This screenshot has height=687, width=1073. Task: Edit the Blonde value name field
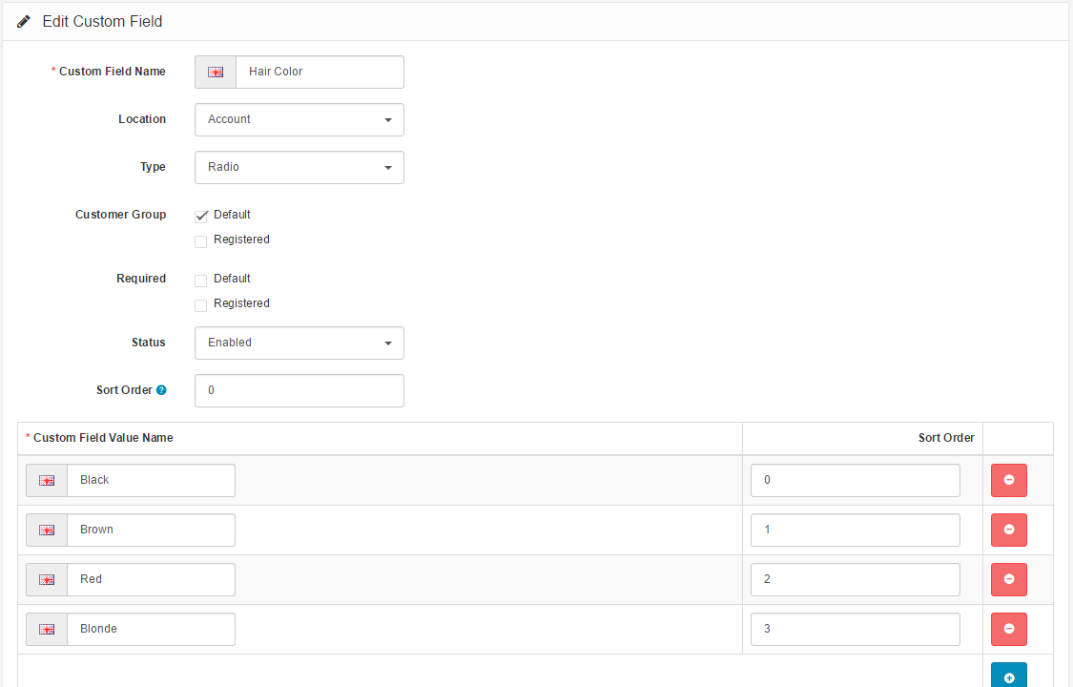[x=152, y=629]
